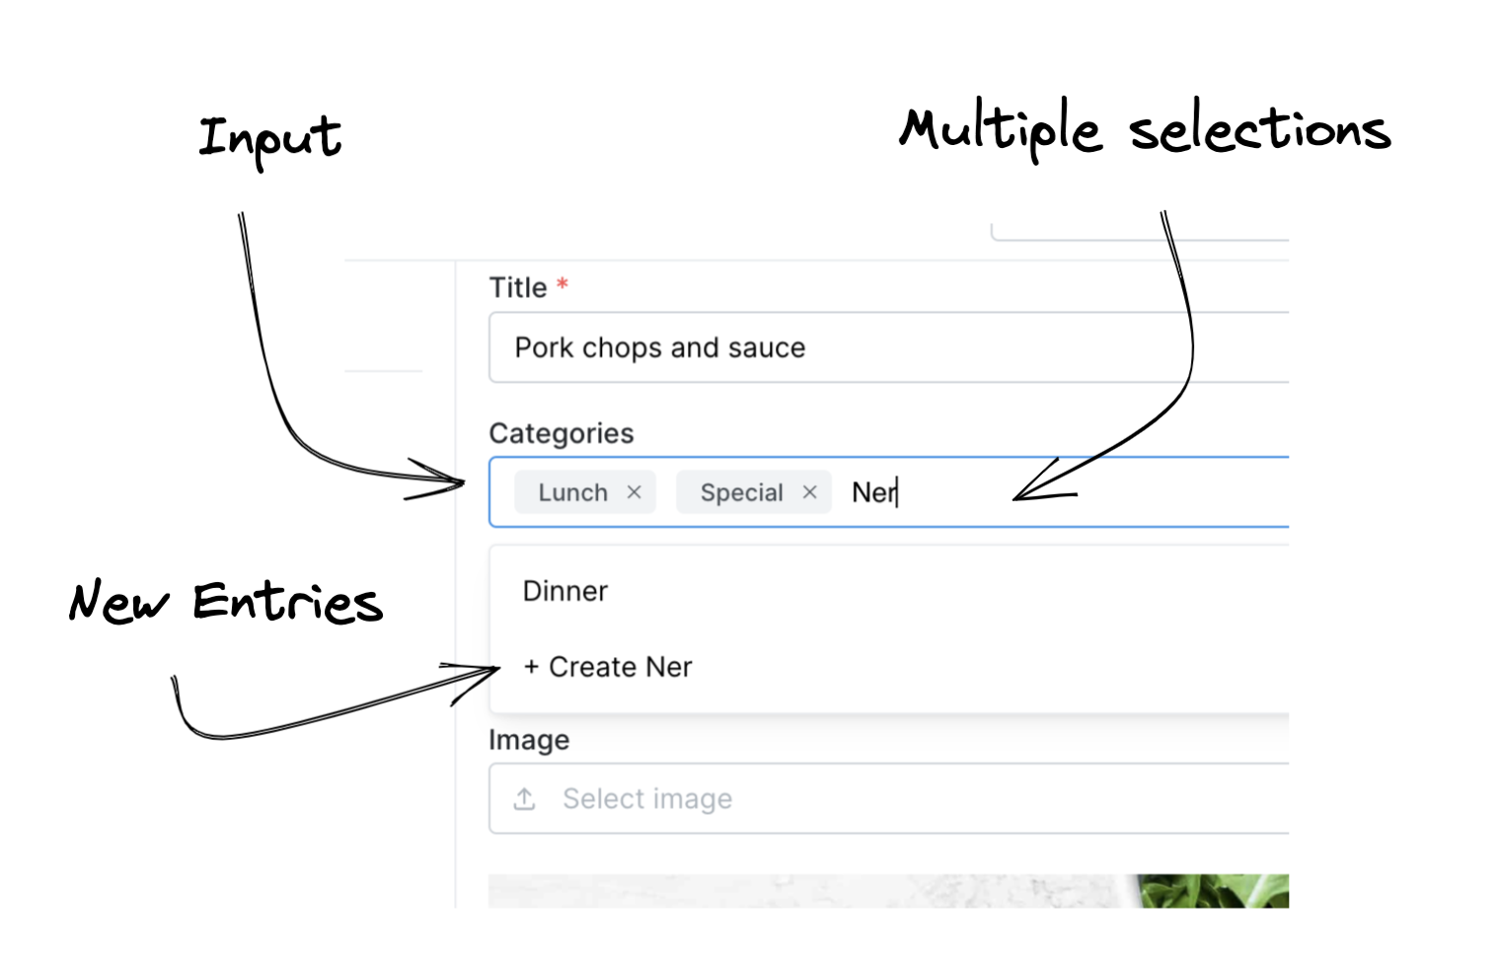Pick Create Ner from the dropdown
Screen dimensions: 1502x961
tap(607, 666)
